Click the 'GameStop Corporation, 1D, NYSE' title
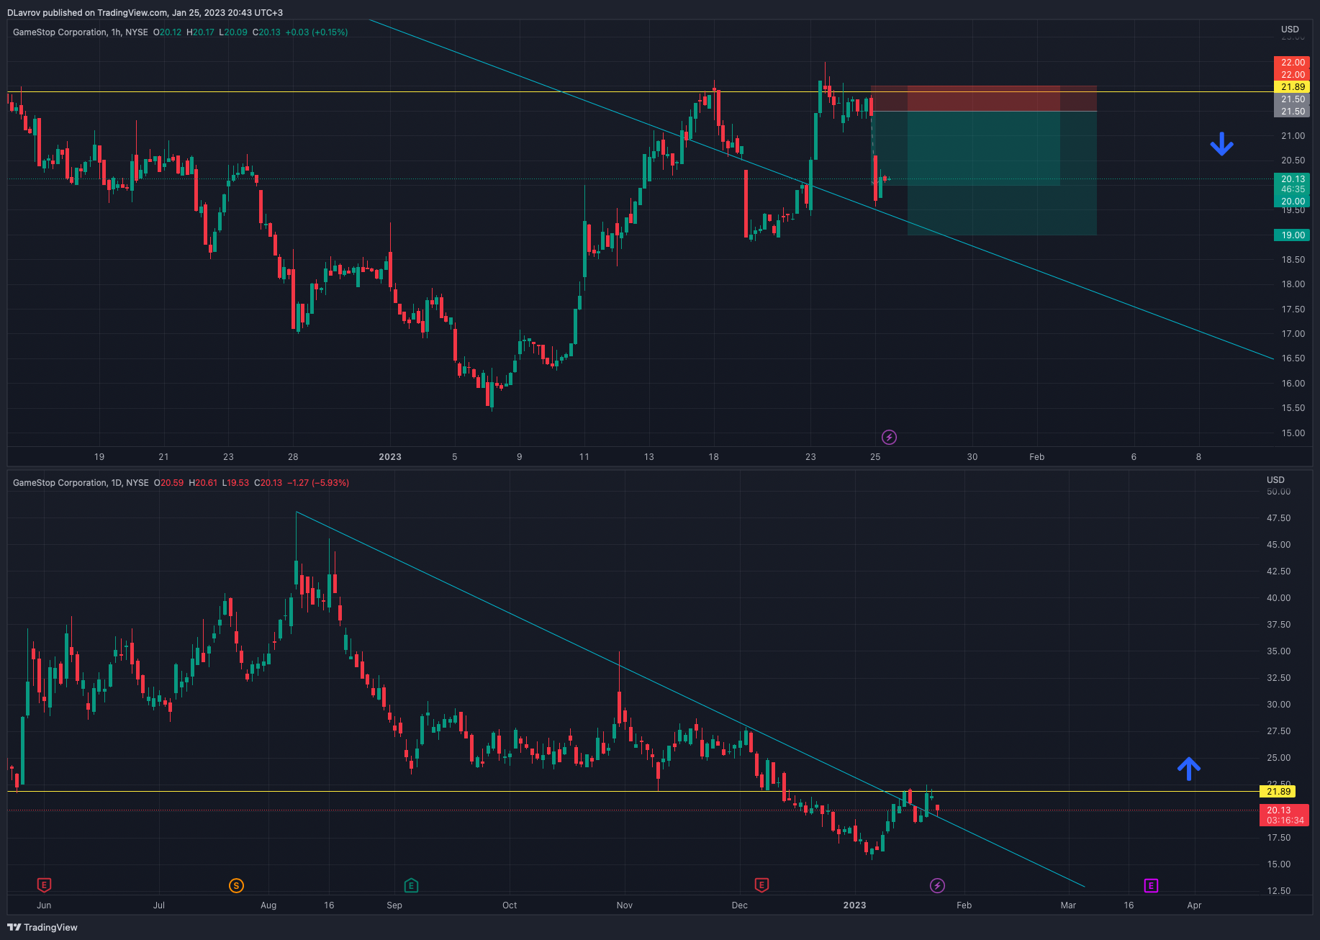 (81, 483)
